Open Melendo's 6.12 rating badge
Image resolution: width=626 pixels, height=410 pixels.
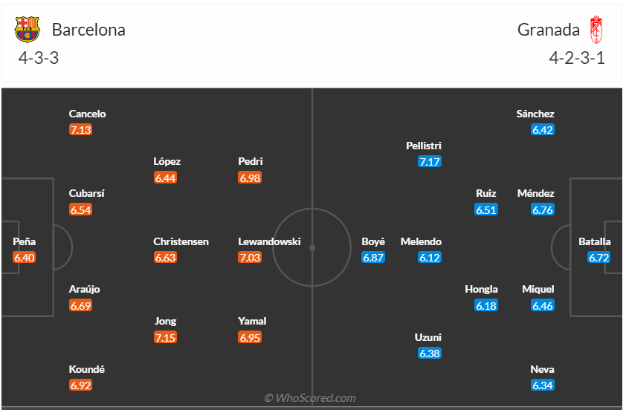click(430, 258)
